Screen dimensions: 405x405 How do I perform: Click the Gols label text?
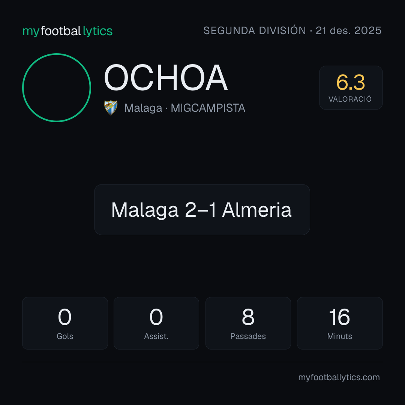(x=65, y=336)
